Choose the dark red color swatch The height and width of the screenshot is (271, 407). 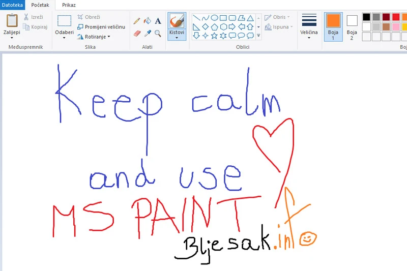coord(386,17)
